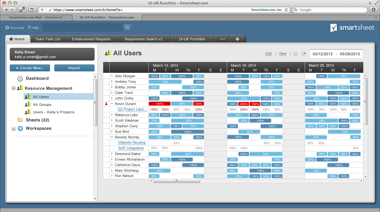Click browser reload icon
This screenshot has width=380, height=212.
[286, 10]
